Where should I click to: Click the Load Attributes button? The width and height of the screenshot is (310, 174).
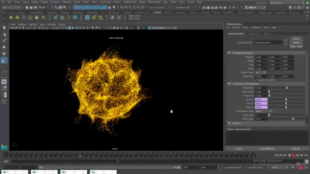pyautogui.click(x=267, y=148)
